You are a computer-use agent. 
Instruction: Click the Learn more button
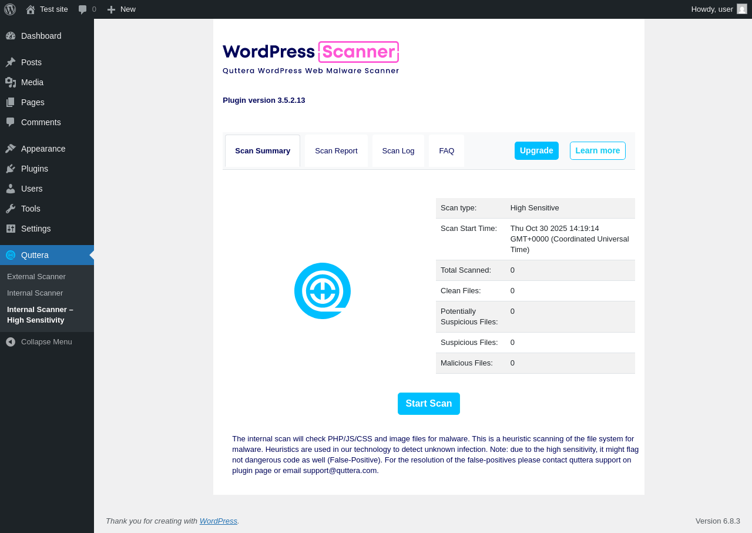pos(597,150)
